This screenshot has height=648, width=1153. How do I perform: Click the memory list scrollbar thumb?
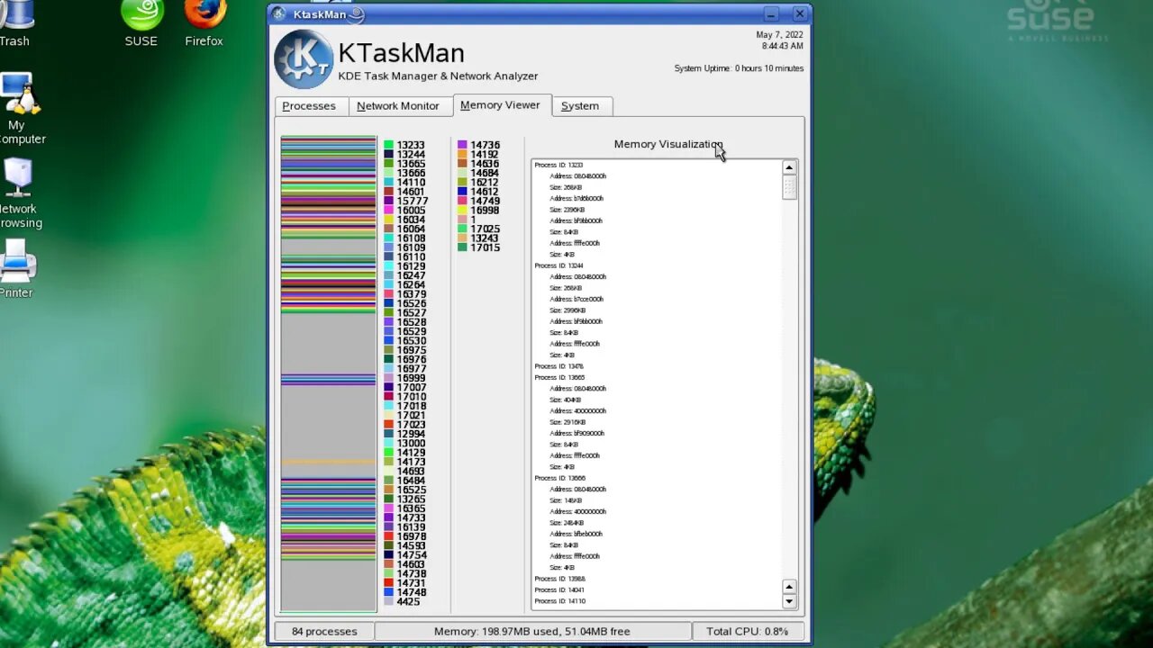pyautogui.click(x=789, y=187)
